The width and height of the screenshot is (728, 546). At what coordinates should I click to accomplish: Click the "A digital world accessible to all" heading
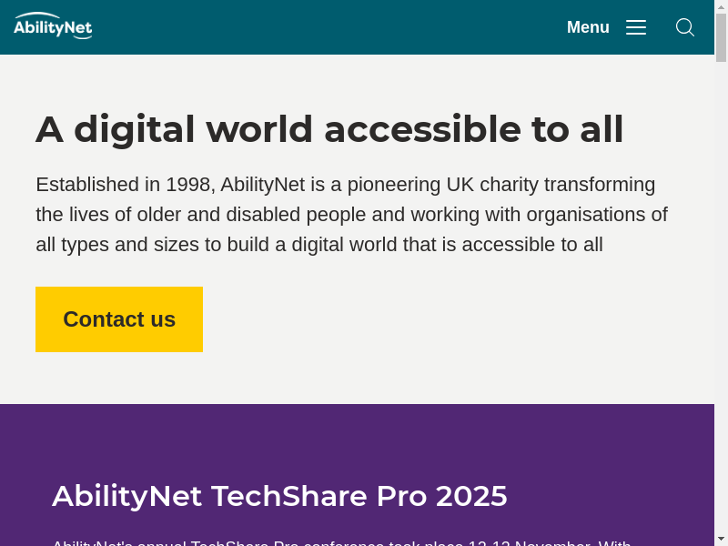click(329, 129)
